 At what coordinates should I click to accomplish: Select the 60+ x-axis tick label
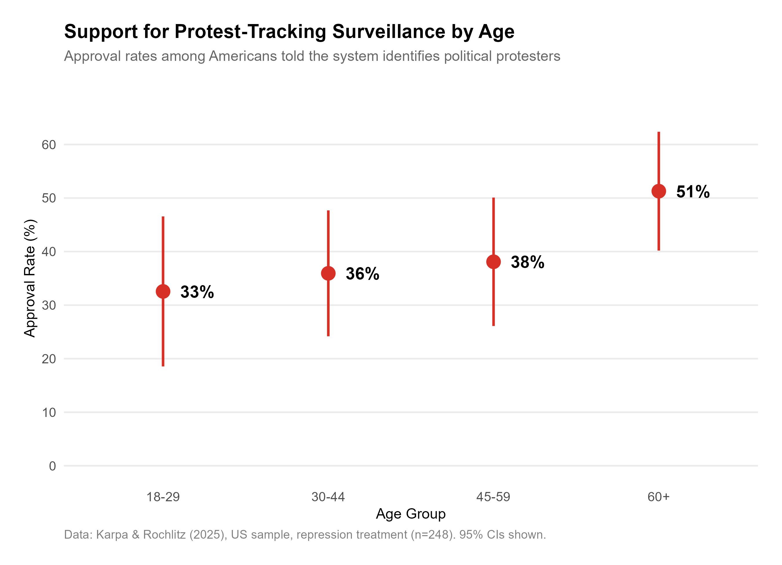point(658,497)
